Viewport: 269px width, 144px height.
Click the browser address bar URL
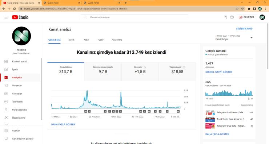[x=75, y=9]
